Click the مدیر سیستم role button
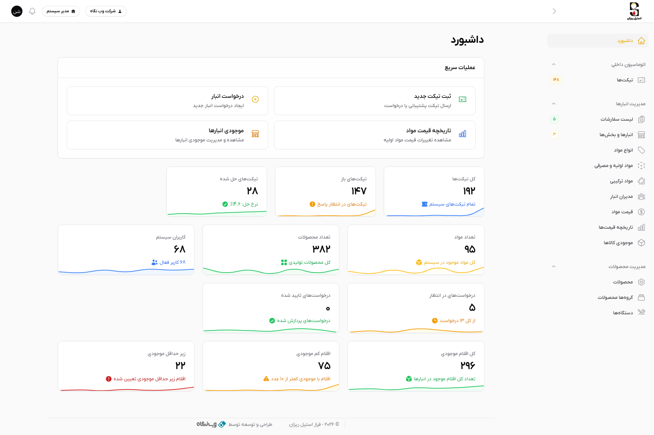 pos(61,11)
